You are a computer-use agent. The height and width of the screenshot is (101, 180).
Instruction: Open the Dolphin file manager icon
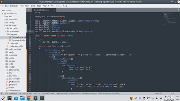pyautogui.click(x=22, y=98)
